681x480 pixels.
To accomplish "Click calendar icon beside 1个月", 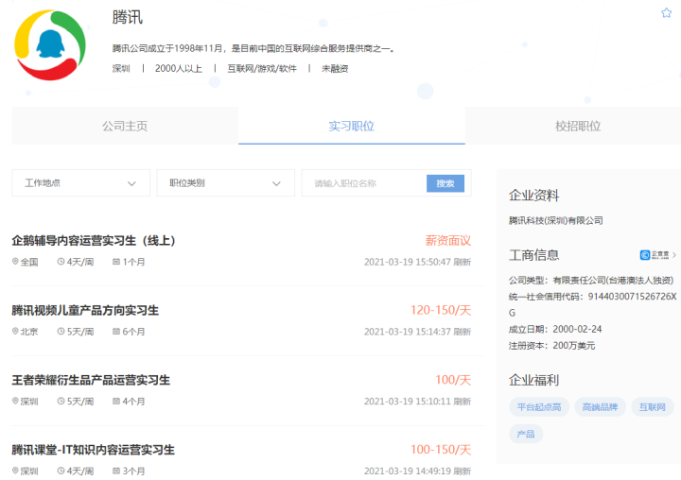I will point(116,262).
